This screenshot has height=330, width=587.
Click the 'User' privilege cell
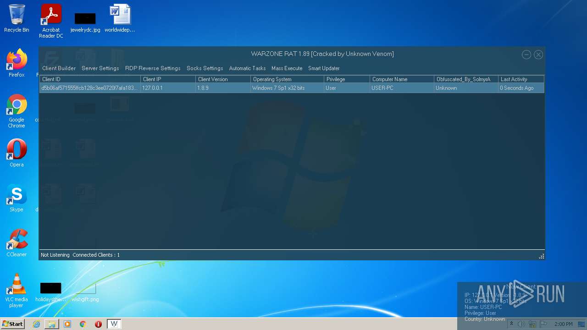347,88
